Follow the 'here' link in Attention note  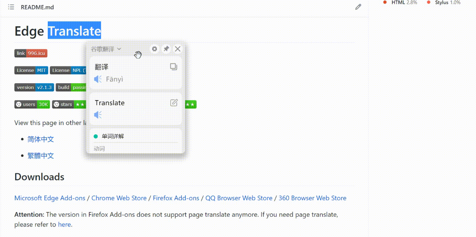[x=64, y=225]
